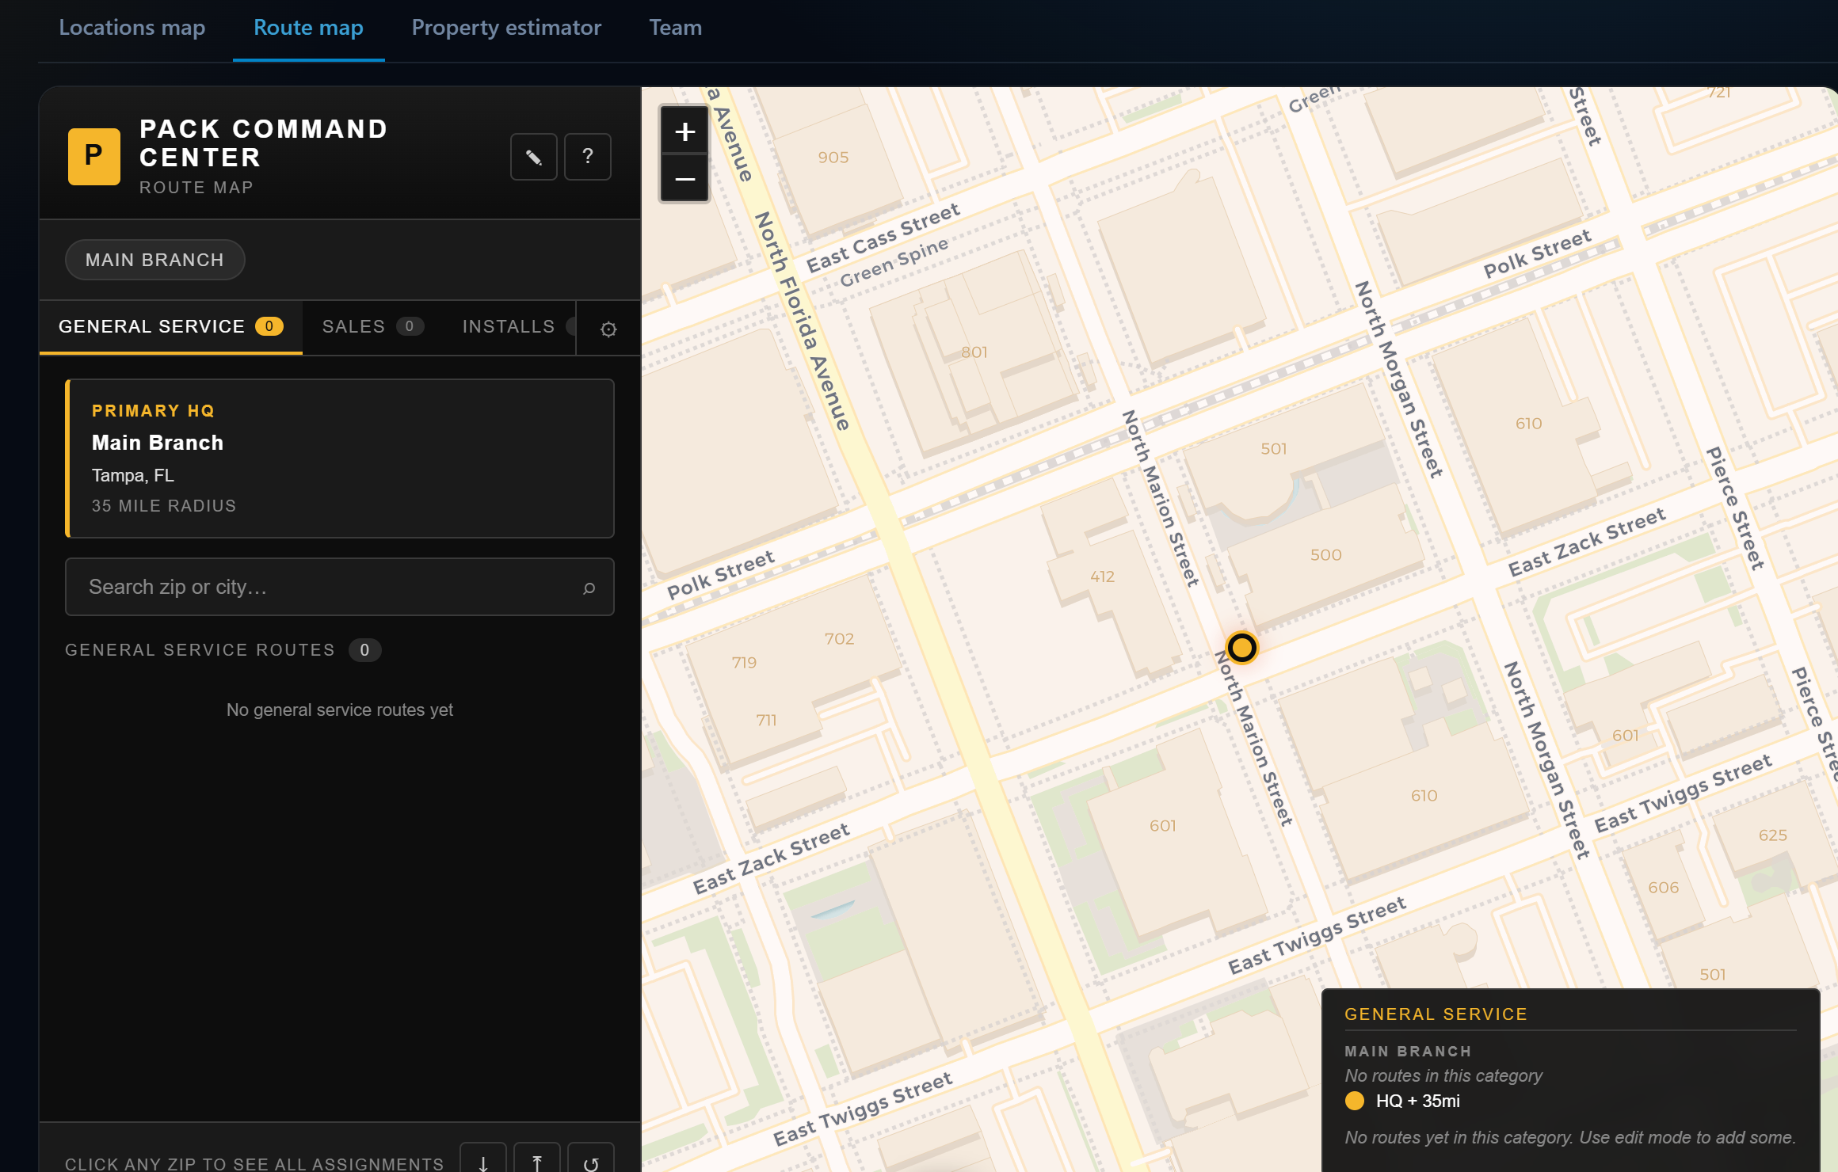Click the legend 'GENERAL SERVICE' title

click(x=1436, y=1014)
